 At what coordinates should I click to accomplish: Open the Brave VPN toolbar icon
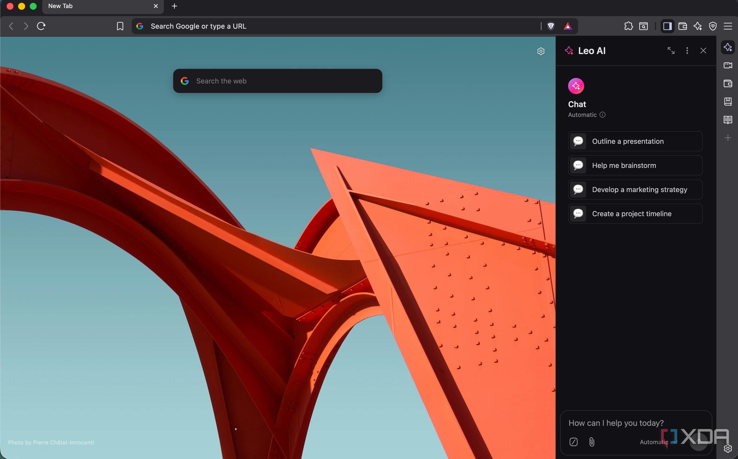pos(713,26)
